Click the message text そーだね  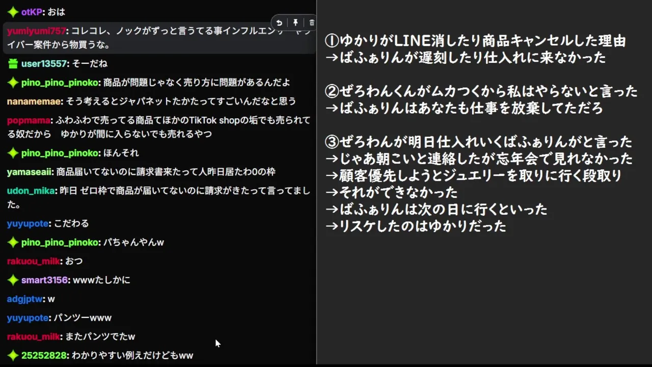[90, 64]
